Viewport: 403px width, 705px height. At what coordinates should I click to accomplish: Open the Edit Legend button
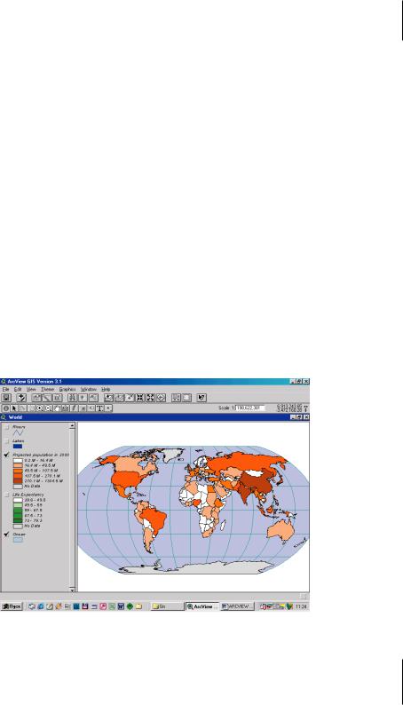47,398
